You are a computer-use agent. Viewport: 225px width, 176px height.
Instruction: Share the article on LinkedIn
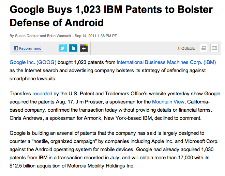(73, 48)
